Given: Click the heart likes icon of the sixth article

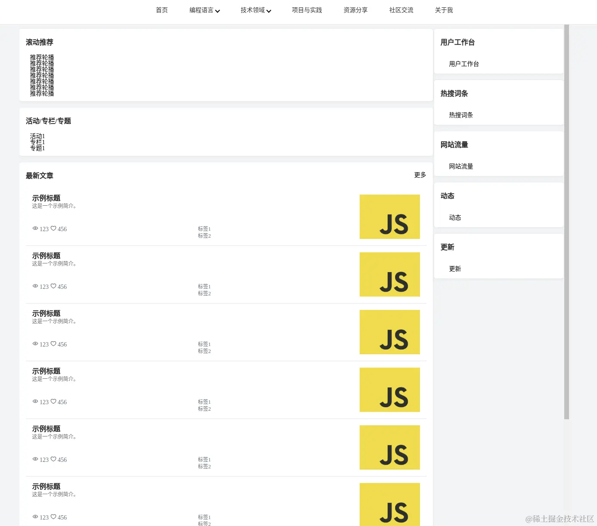Looking at the screenshot, I should [53, 517].
